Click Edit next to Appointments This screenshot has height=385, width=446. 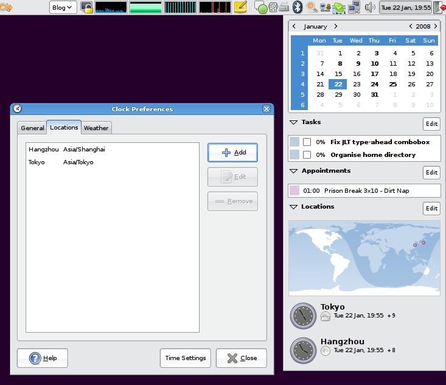pyautogui.click(x=431, y=172)
